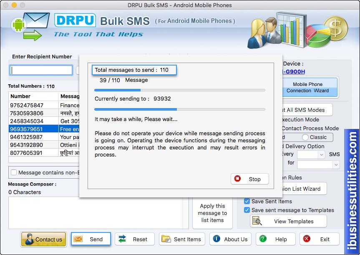This screenshot has height=255, width=360.
Task: Toggle the Save Sent Items checkbox
Action: click(x=247, y=201)
